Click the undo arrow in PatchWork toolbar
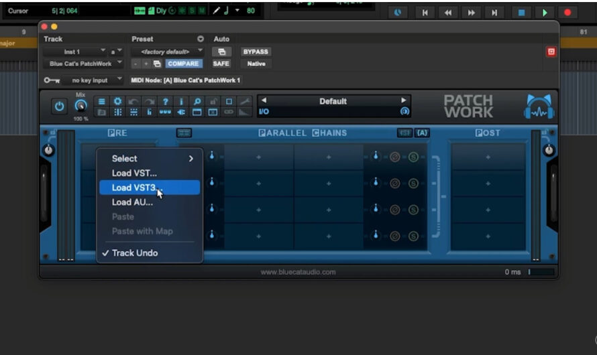 [133, 102]
